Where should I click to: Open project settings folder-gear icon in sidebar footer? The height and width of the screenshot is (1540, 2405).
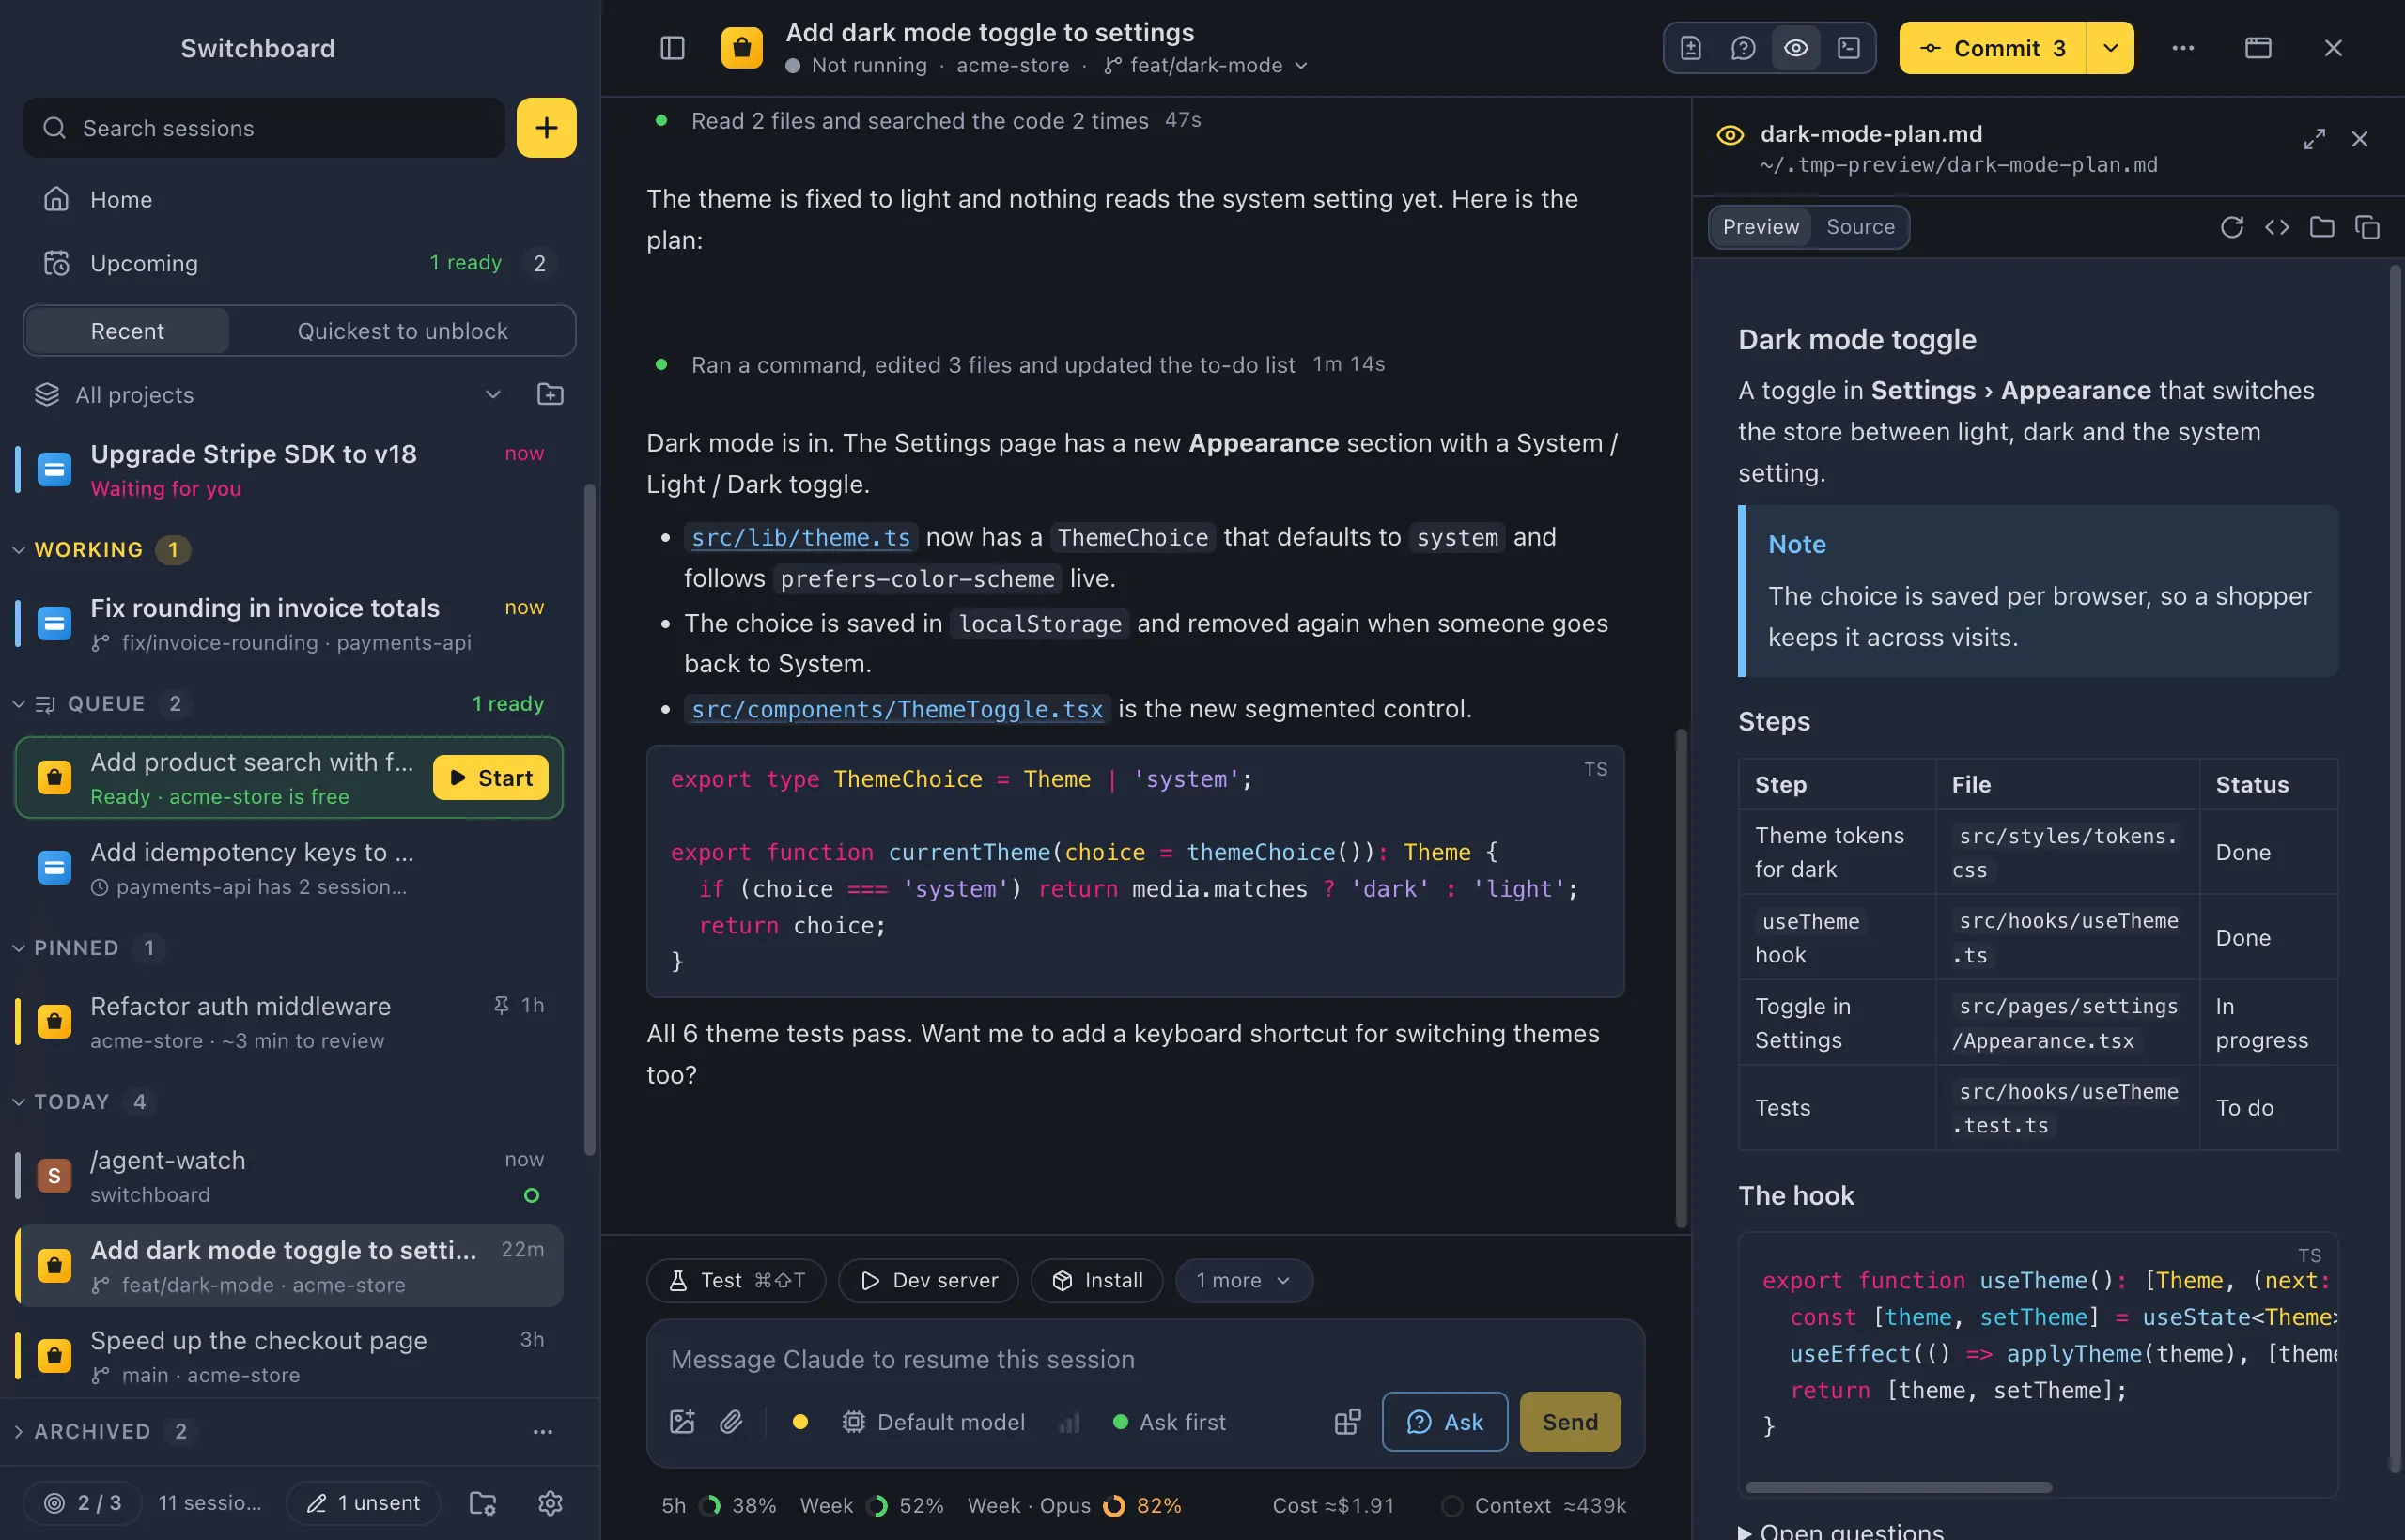coord(483,1502)
